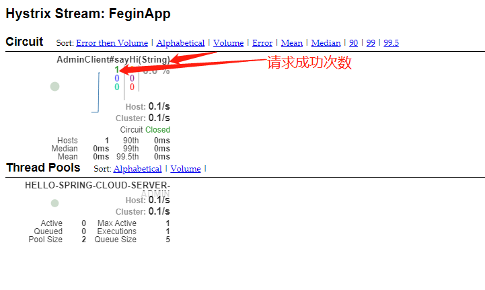Viewport: 485px width, 290px height.
Task: Click the Pool Size value 2
Action: 84,240
